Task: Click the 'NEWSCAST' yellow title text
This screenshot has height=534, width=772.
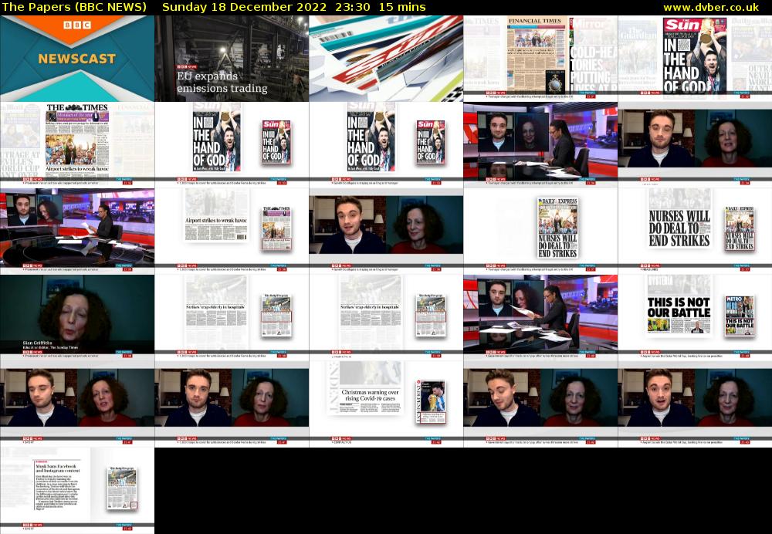Action: tap(77, 59)
